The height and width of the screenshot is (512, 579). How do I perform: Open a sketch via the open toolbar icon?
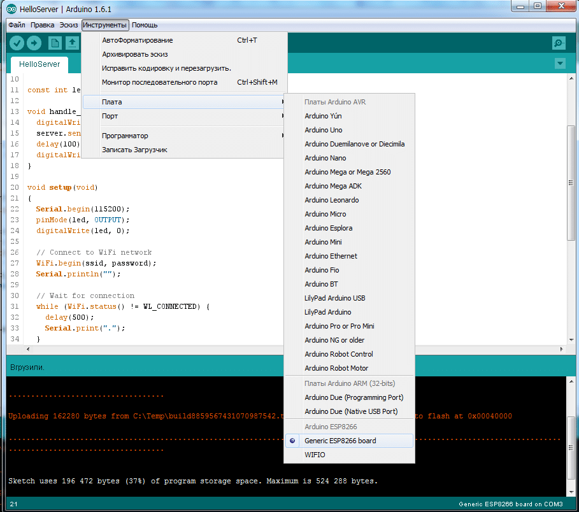click(x=73, y=43)
